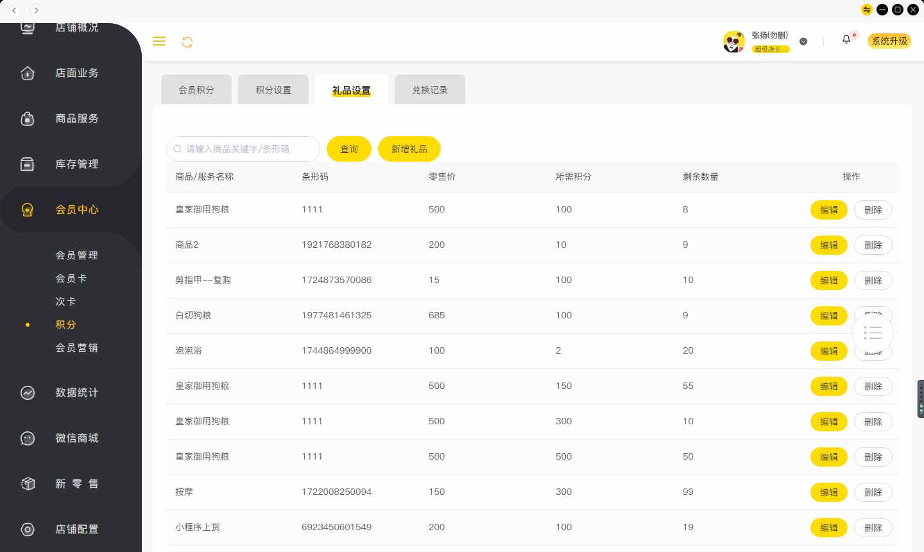Click the 库存管理 box icon
Screen dimensions: 924x552
[x=28, y=164]
